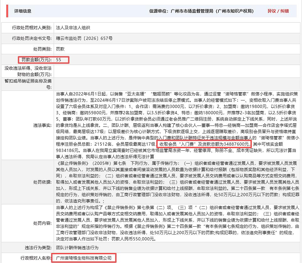Click decision number 穗云市监处罚〔2026〕657号
Image resolution: width=302 pixels, height=263 pixels.
(84, 38)
